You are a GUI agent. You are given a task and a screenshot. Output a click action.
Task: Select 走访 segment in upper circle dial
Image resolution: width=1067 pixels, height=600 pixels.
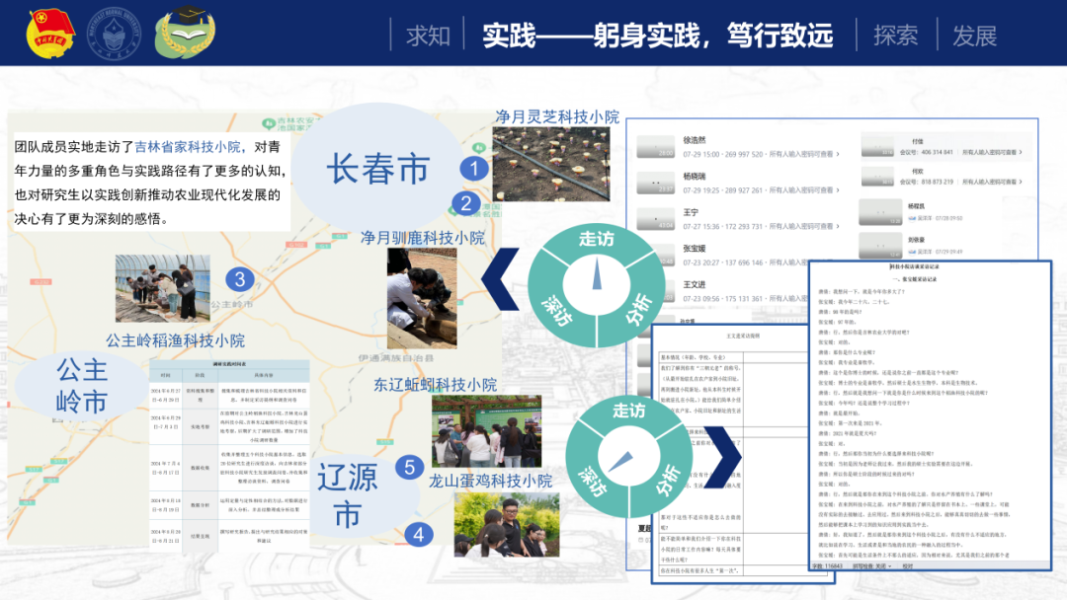pos(596,240)
